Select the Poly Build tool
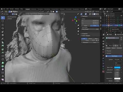Viewport: 123px width, 92px height. click(x=3, y=63)
